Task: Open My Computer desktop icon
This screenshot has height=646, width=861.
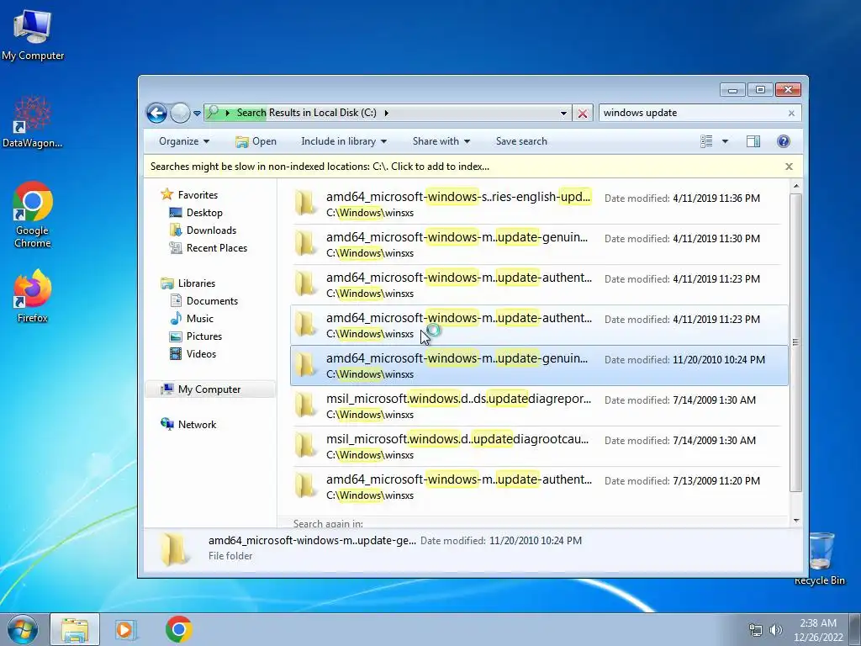Action: click(33, 34)
